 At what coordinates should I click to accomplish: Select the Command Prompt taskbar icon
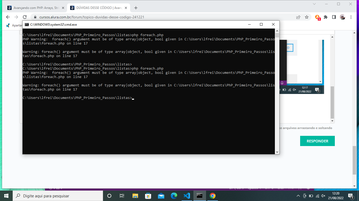[199, 196]
